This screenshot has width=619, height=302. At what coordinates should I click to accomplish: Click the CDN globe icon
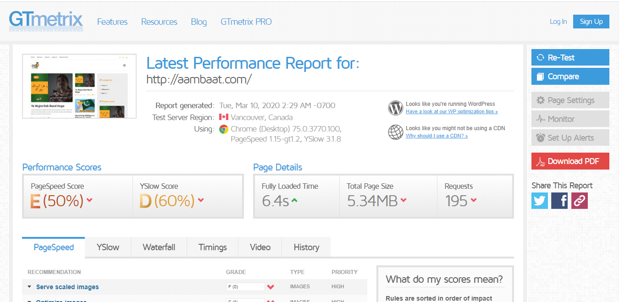tap(395, 132)
